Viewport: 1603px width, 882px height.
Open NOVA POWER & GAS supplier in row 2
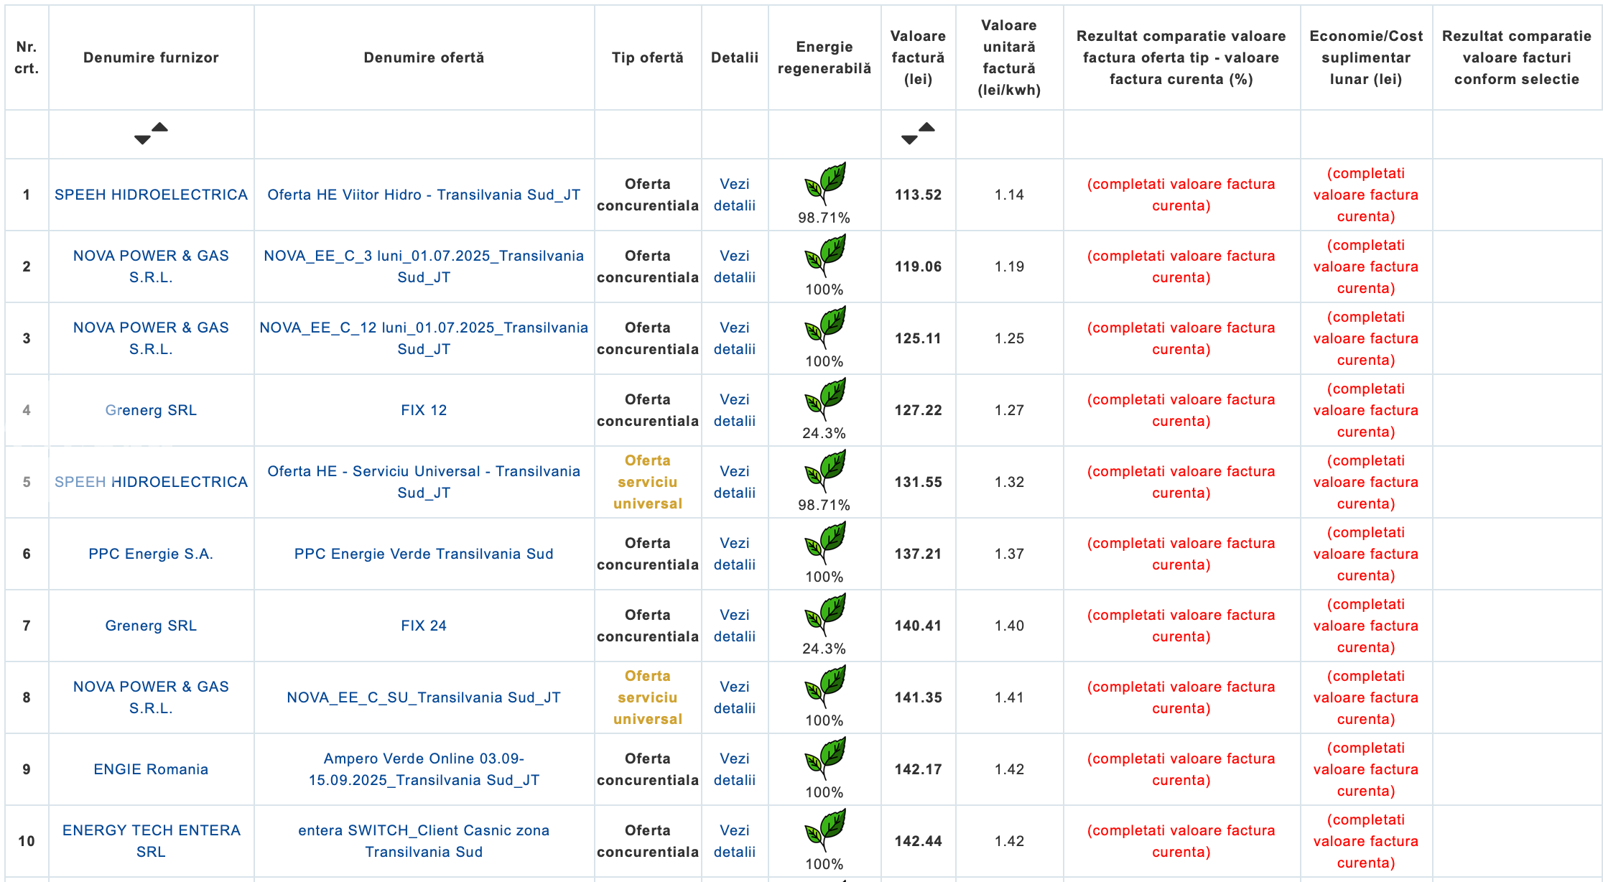(x=151, y=266)
